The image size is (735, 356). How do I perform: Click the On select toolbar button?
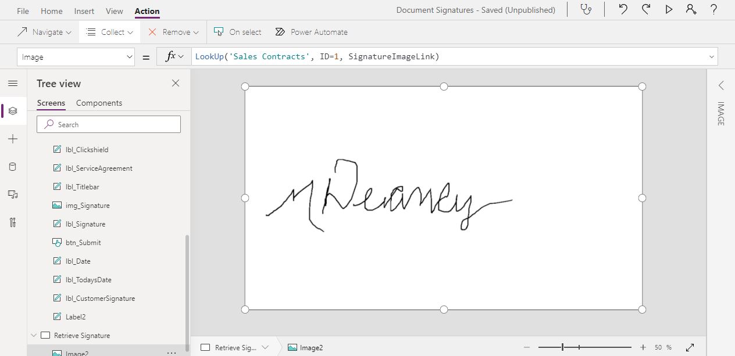tap(237, 32)
